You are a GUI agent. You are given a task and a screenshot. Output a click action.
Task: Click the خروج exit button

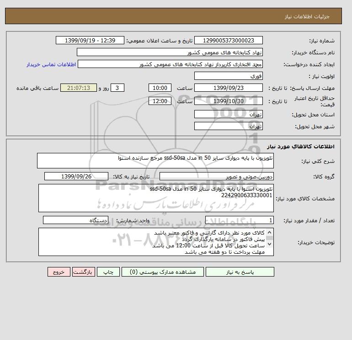coord(59,272)
